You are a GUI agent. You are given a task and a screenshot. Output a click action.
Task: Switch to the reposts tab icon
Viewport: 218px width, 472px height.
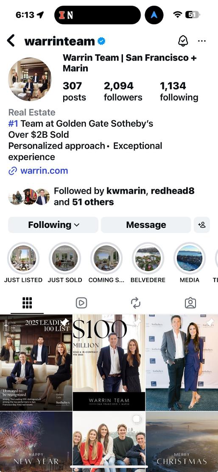coord(136,303)
